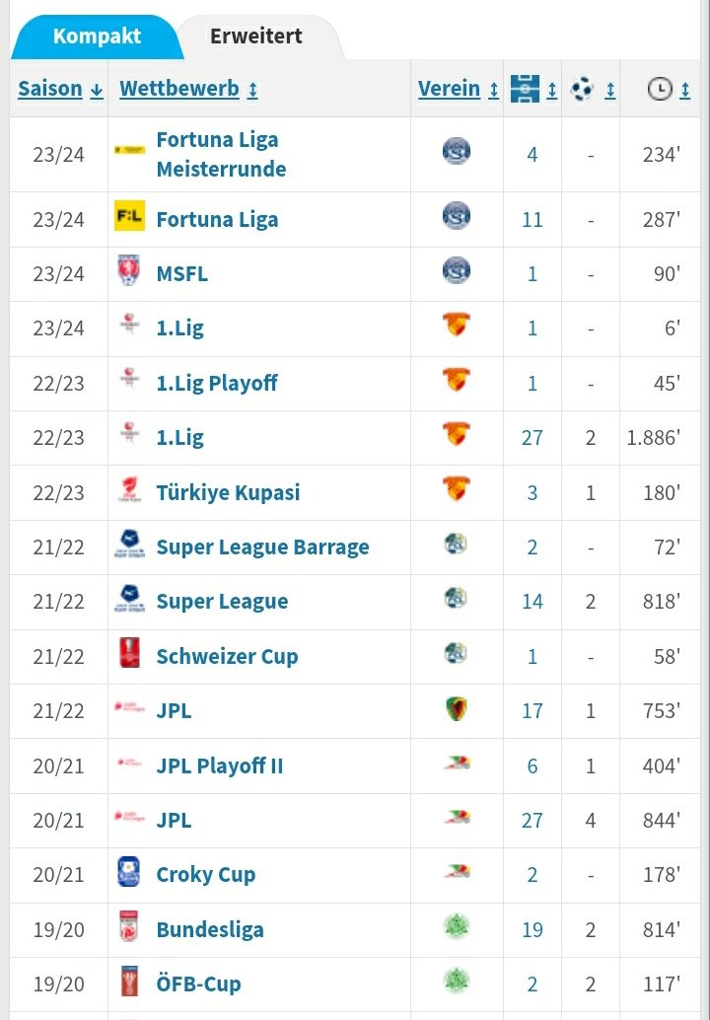Click club crest in Fortuna Liga Meisterrunde row
This screenshot has width=710, height=1020.
pyautogui.click(x=457, y=152)
